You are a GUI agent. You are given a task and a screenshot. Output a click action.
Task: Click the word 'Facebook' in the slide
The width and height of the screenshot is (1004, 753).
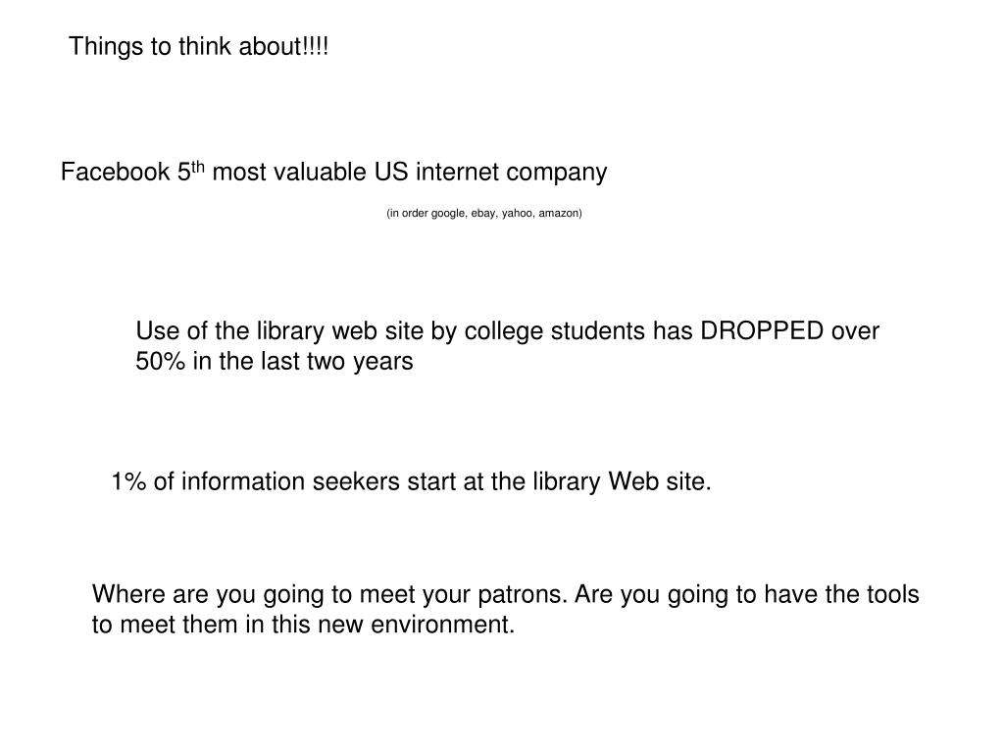coord(116,172)
